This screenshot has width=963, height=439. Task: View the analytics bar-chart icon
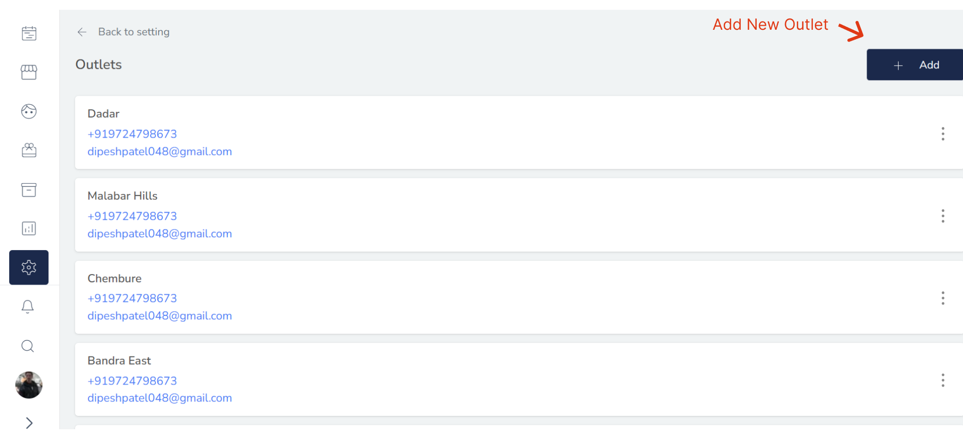tap(29, 228)
